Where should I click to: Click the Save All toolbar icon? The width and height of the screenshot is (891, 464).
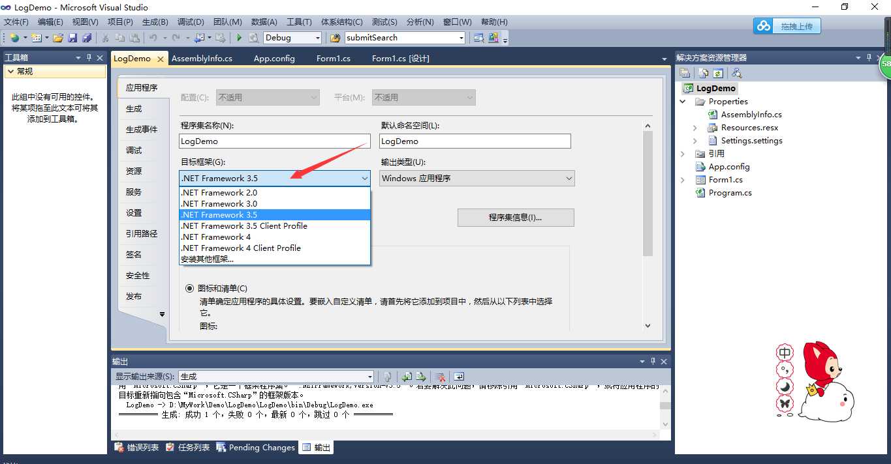click(86, 38)
